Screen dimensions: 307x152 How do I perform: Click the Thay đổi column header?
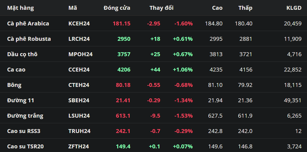coord(162,8)
